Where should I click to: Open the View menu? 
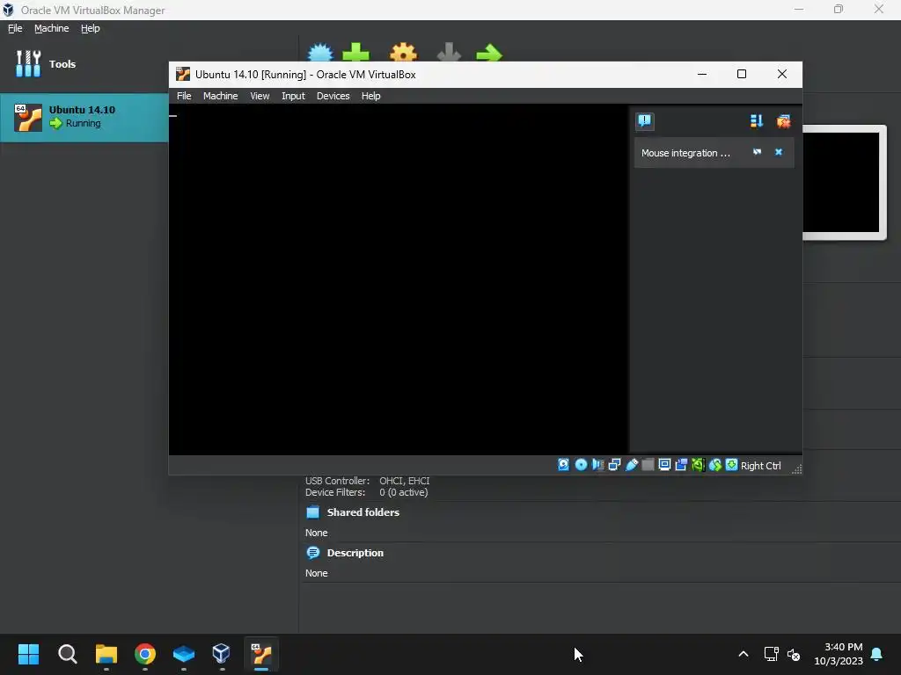click(x=260, y=96)
